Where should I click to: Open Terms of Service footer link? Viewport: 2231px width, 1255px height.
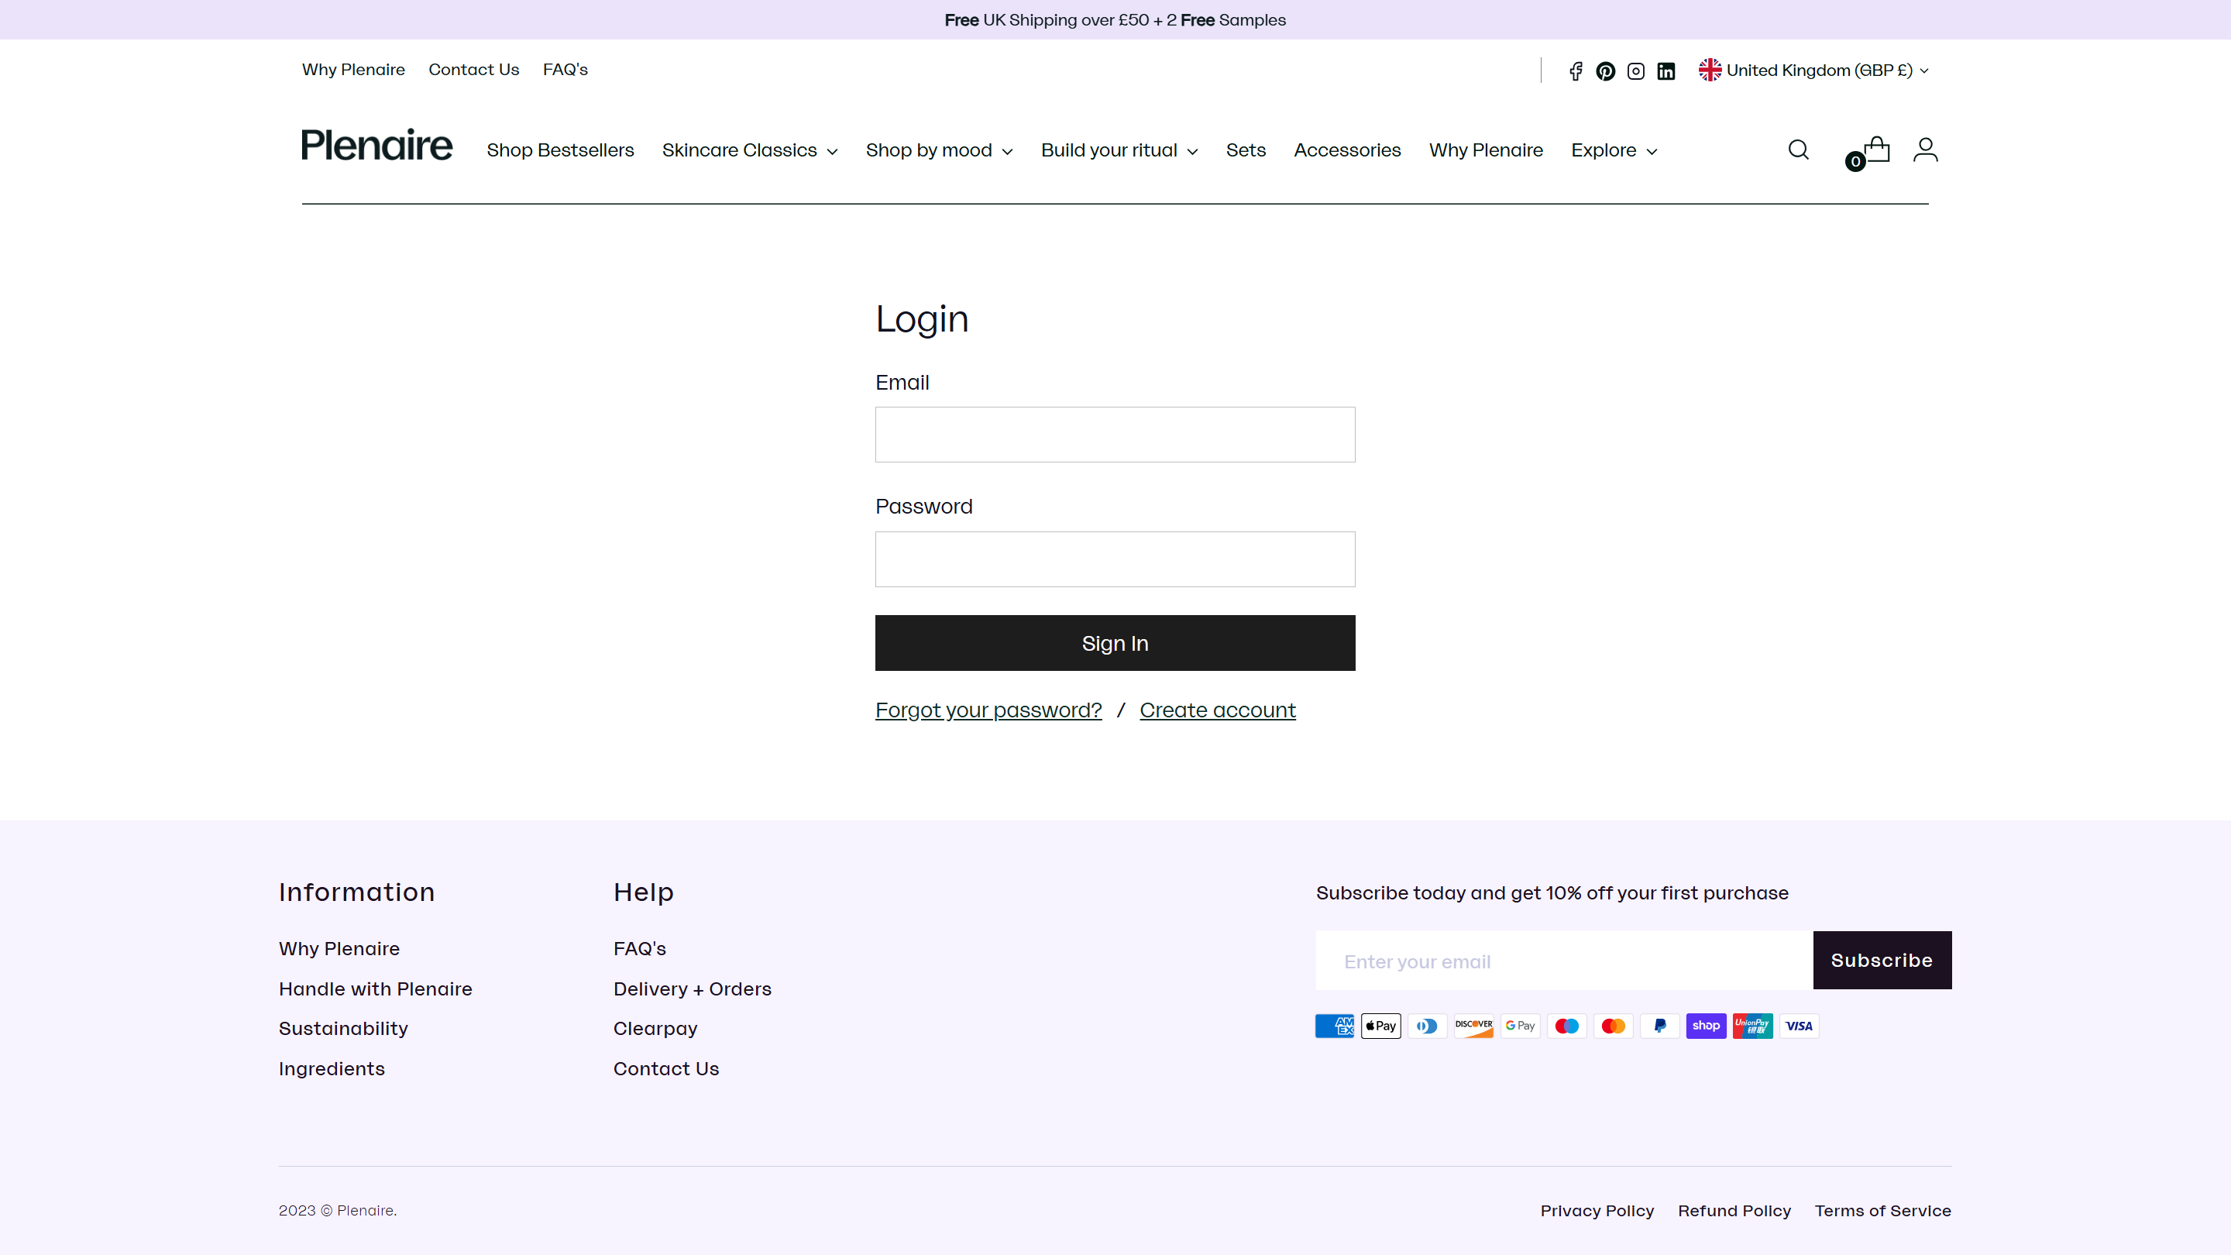(x=1883, y=1210)
